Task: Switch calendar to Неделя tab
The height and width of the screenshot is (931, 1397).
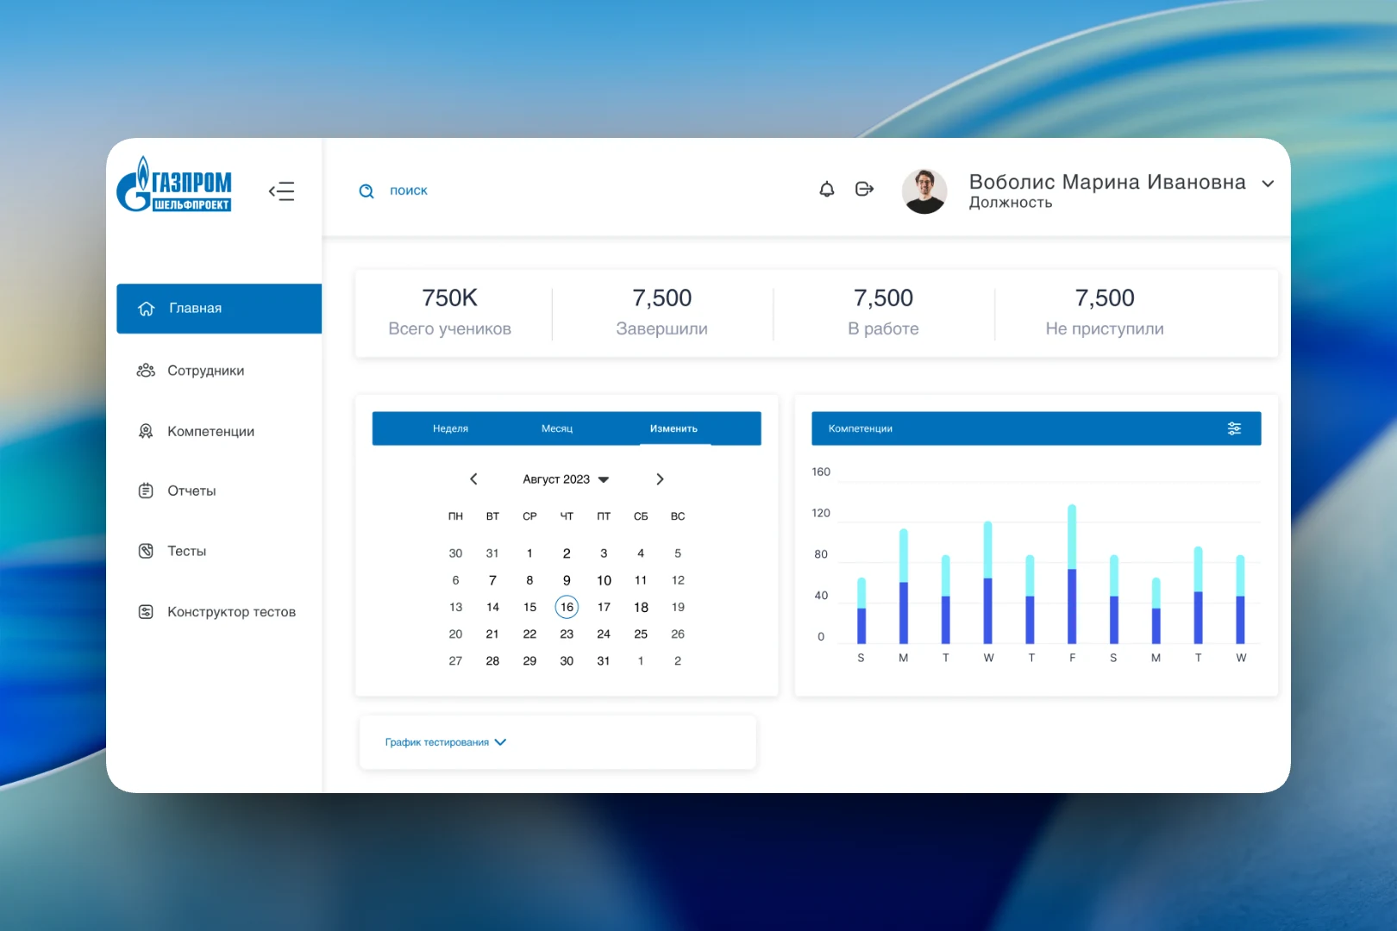Action: [x=450, y=428]
